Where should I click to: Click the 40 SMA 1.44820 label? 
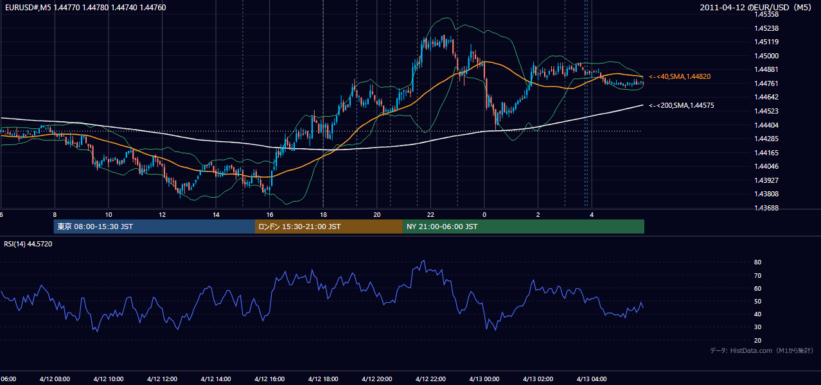click(x=680, y=76)
